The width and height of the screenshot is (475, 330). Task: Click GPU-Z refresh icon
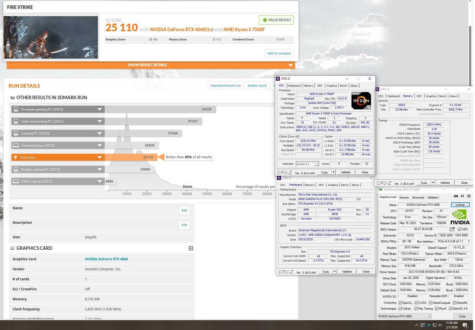(x=462, y=197)
